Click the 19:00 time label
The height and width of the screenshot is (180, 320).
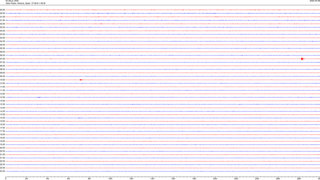pos(2,141)
